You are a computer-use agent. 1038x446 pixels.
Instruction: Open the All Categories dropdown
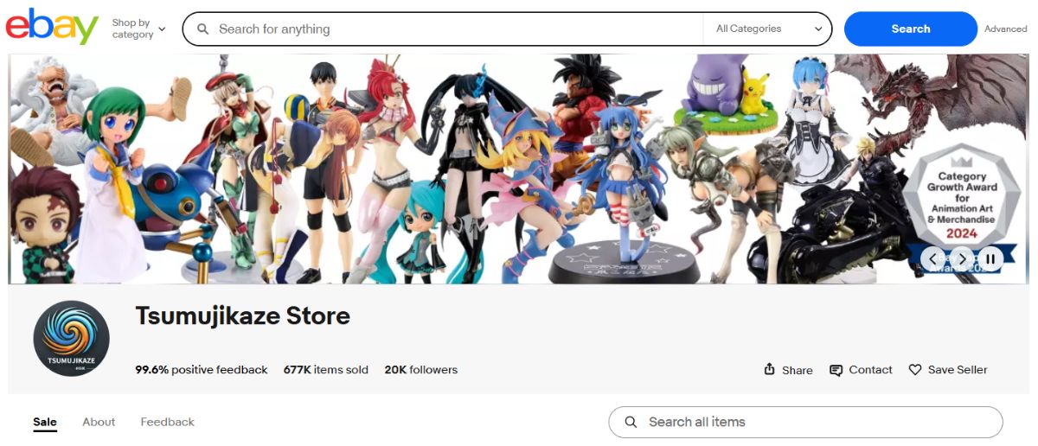pos(768,29)
